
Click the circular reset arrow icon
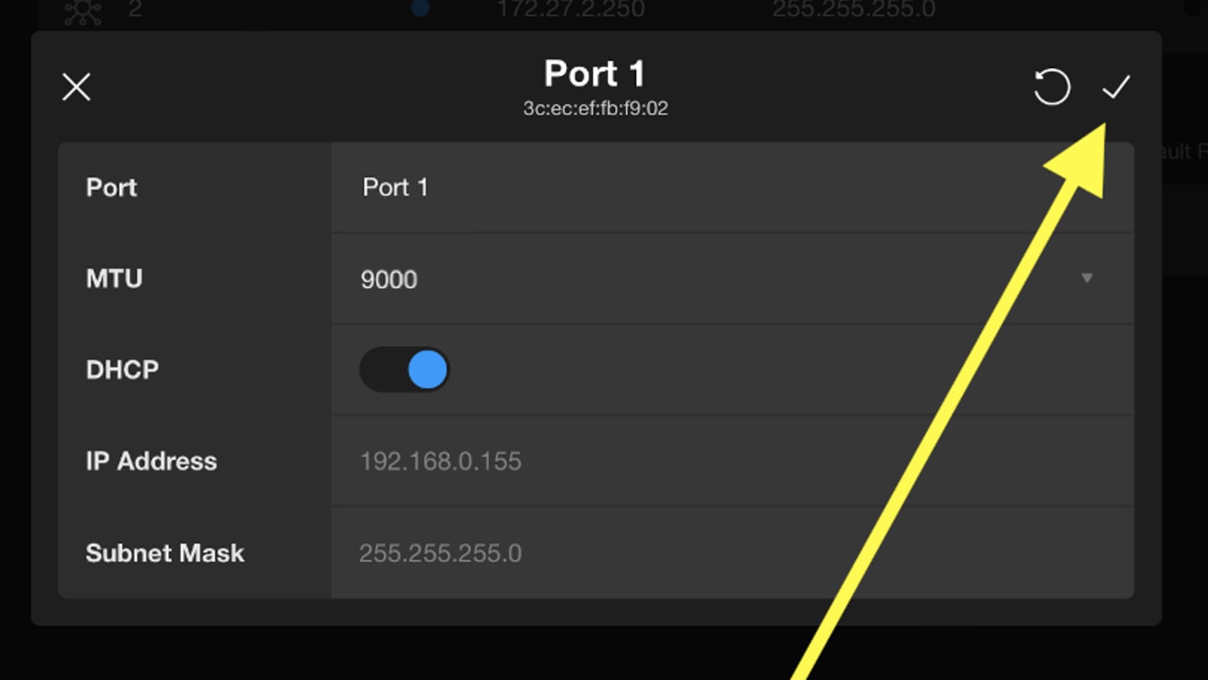(1052, 87)
